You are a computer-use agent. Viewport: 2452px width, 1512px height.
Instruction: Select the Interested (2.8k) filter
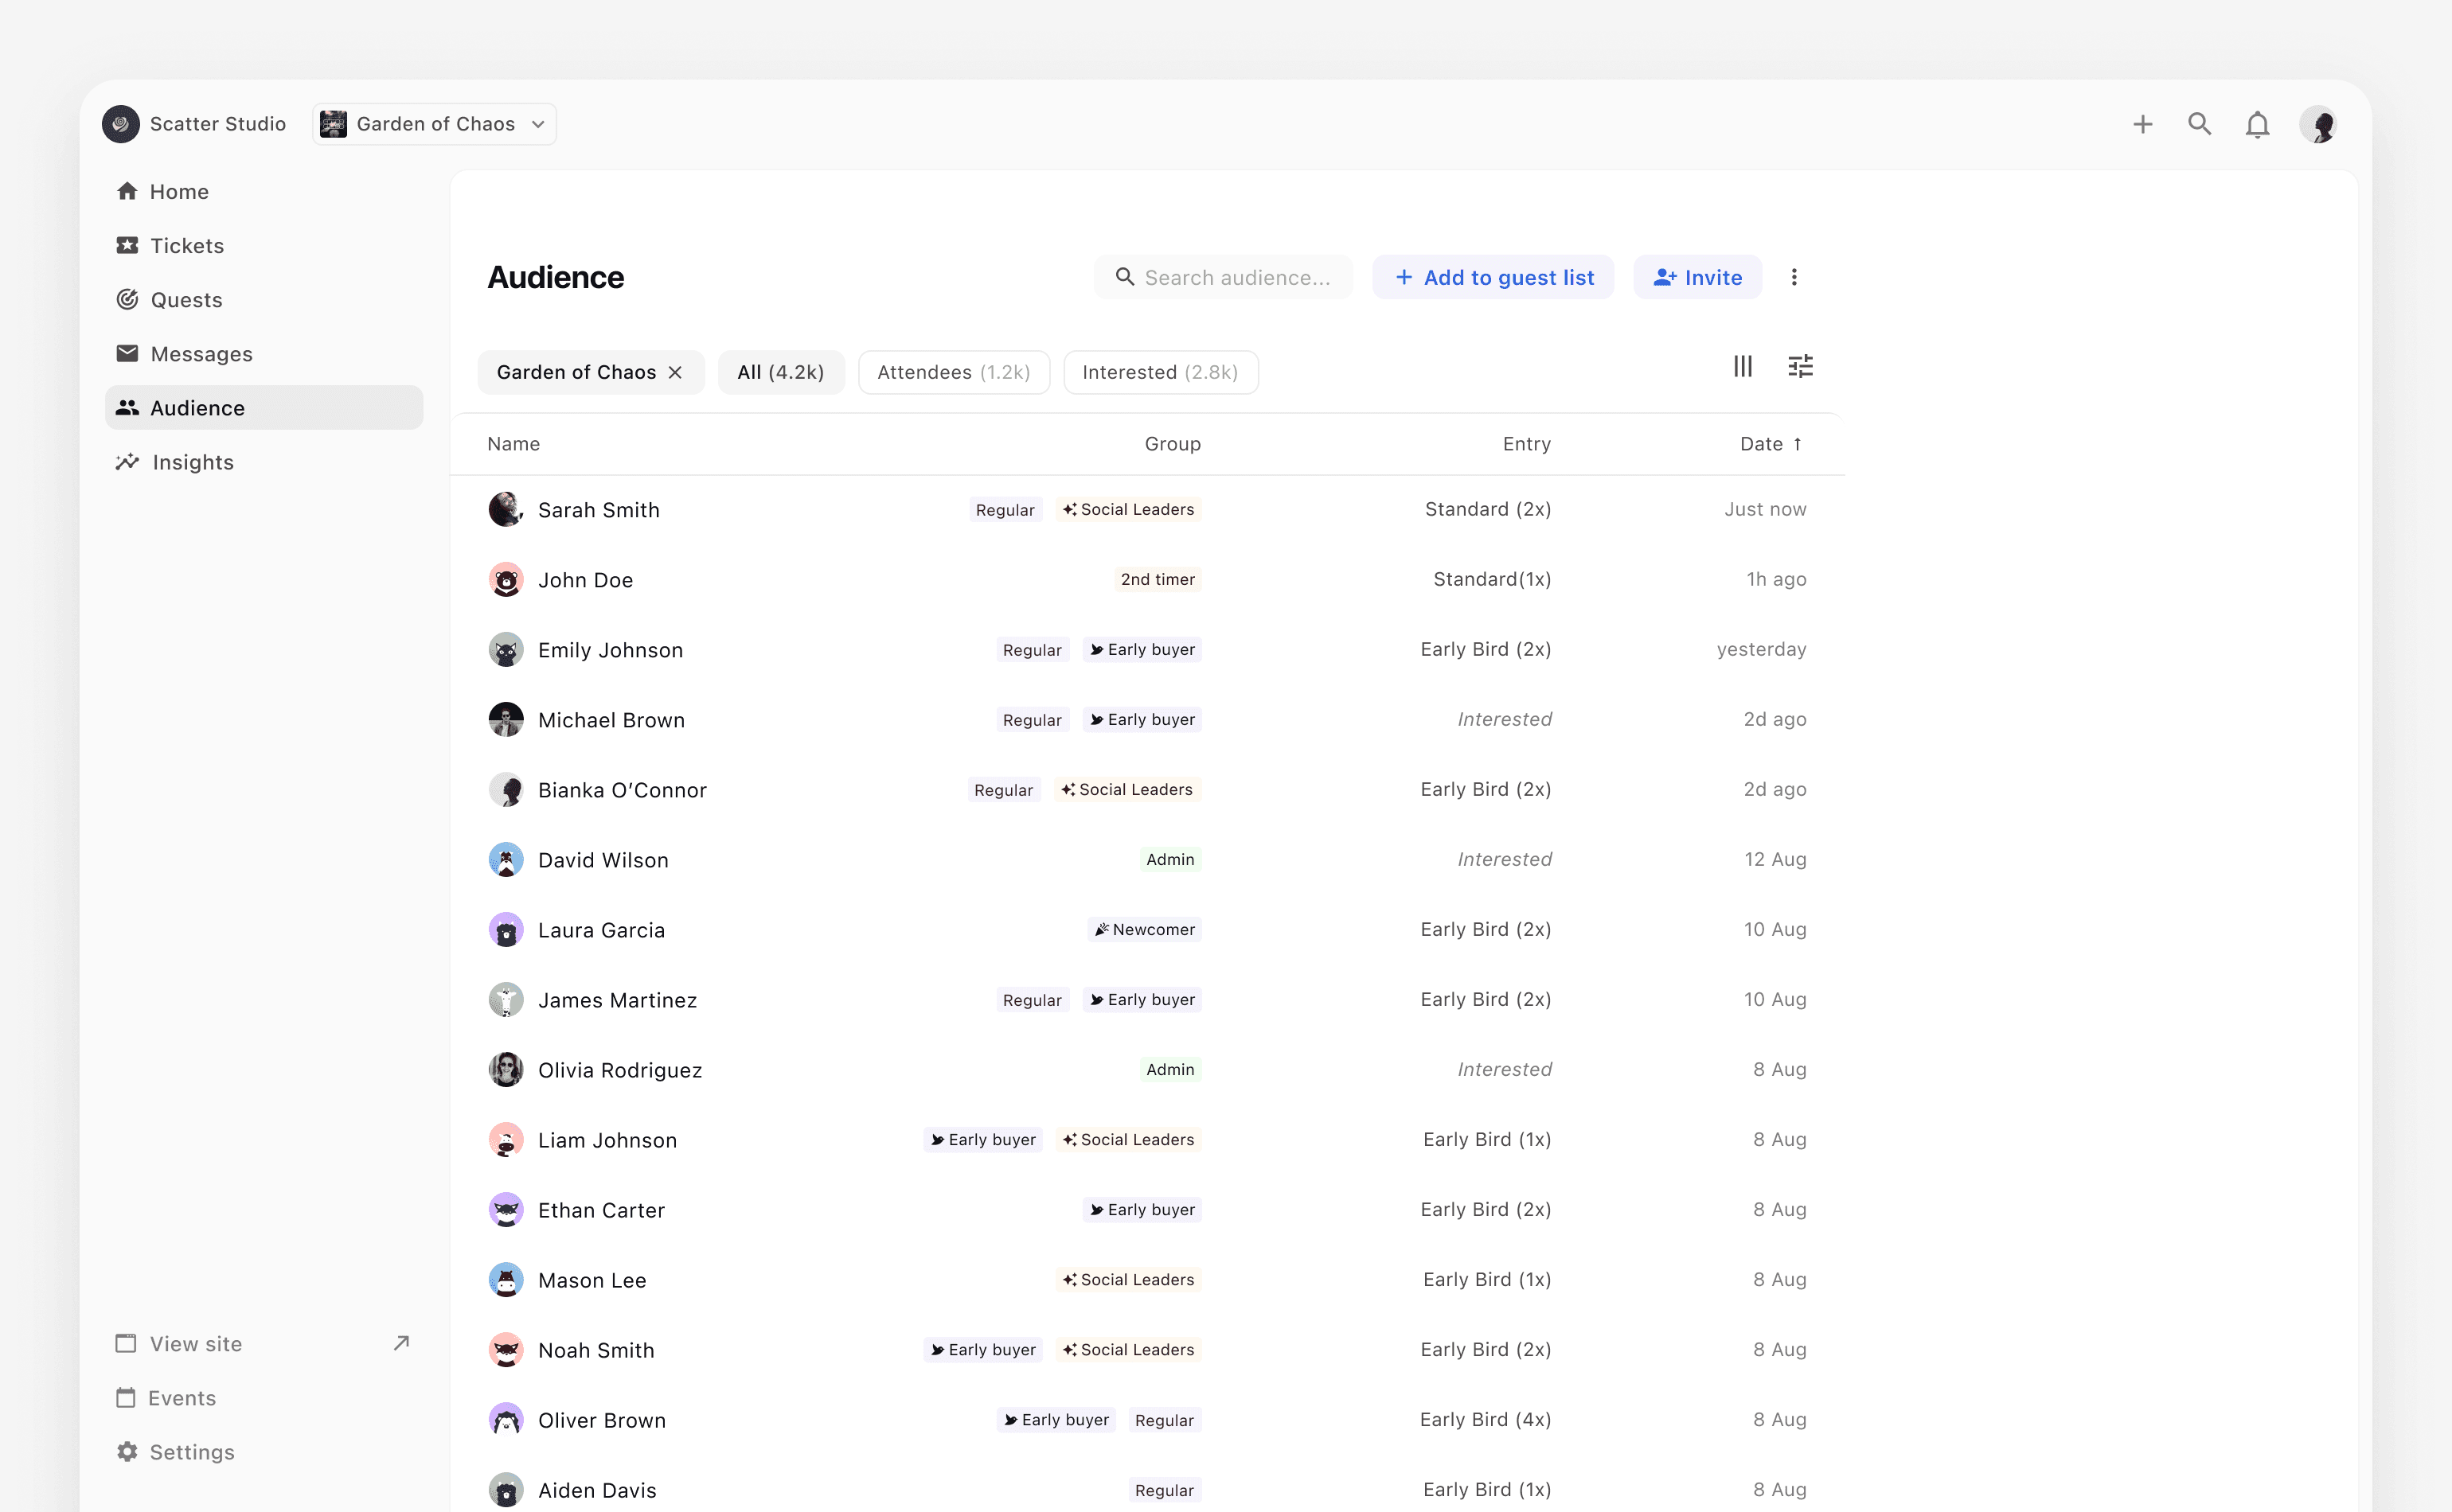pos(1159,372)
